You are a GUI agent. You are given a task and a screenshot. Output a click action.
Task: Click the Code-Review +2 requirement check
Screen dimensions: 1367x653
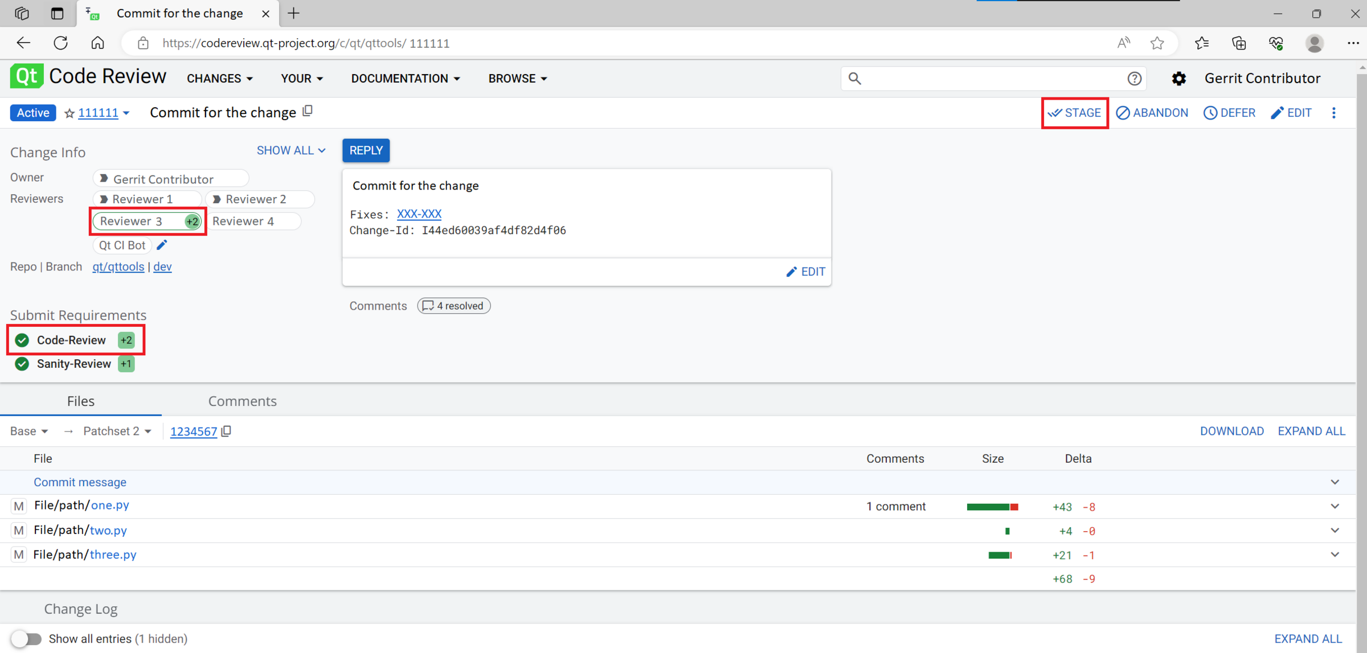coord(21,340)
